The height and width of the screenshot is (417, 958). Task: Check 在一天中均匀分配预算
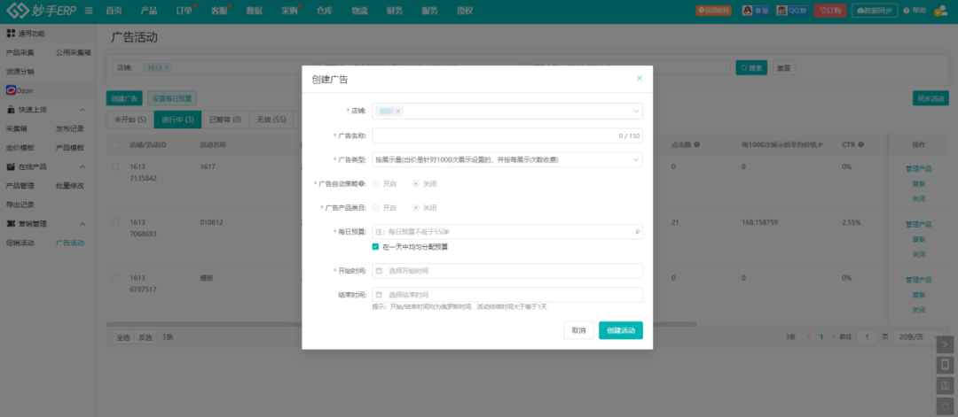coord(375,247)
